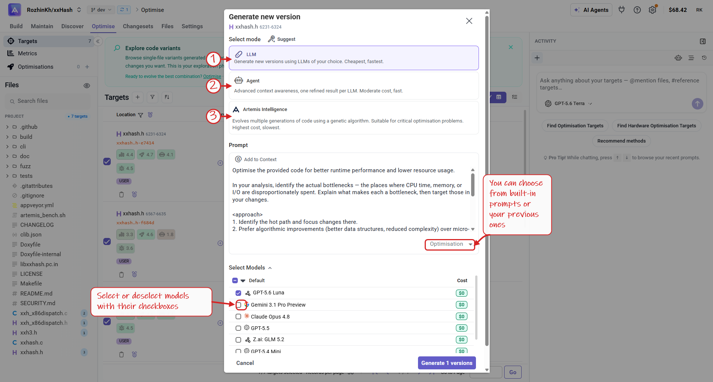Deselect the xxhash.h-e7414 target checkbox
This screenshot has width=713, height=382.
pos(107,161)
